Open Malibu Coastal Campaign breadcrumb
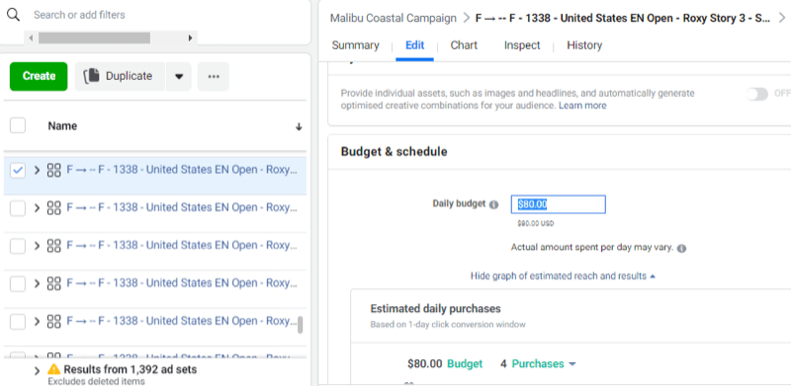 pyautogui.click(x=393, y=19)
